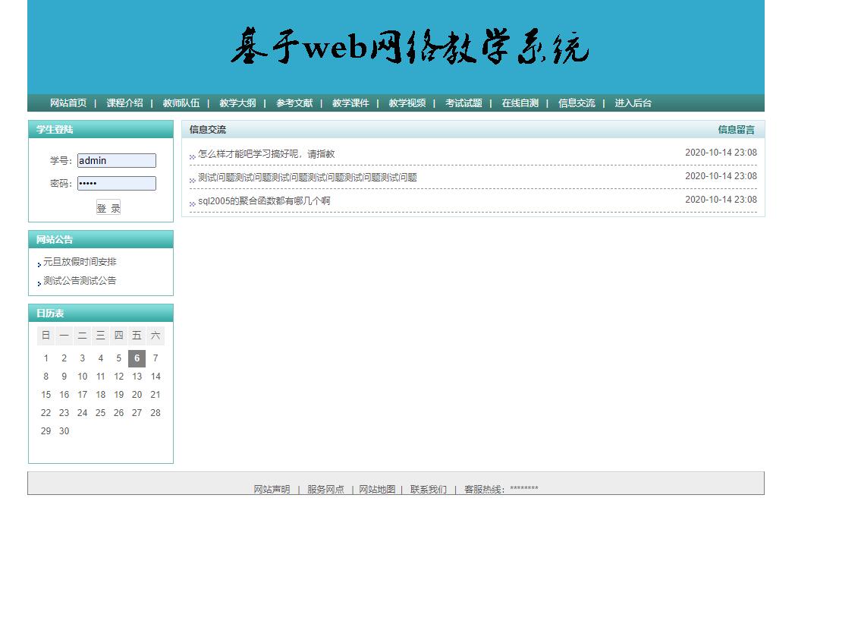Open the 考试试题 page

click(x=463, y=102)
